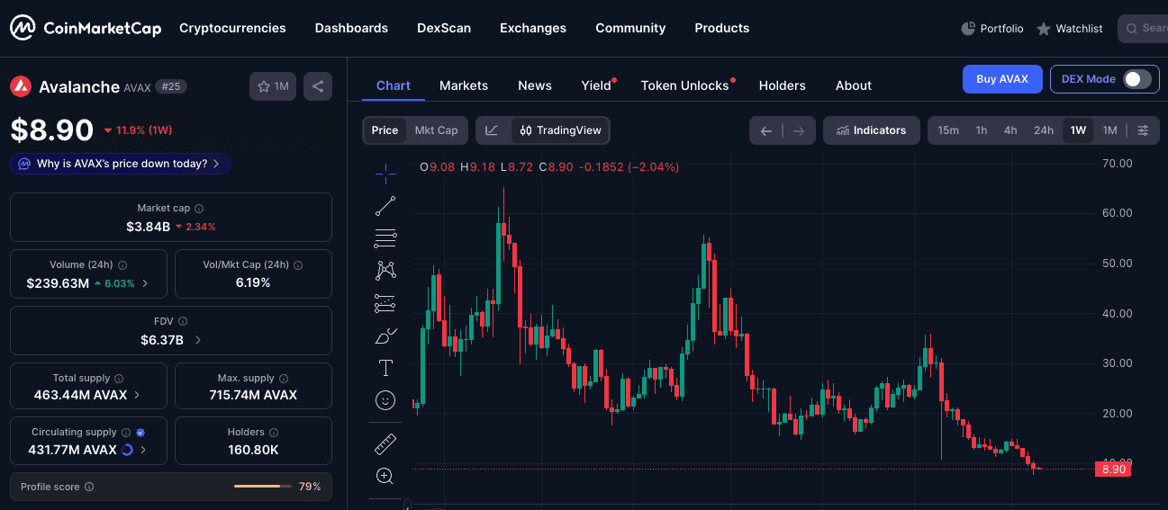This screenshot has height=510, width=1168.
Task: Expand the FDV details chevron
Action: (198, 340)
